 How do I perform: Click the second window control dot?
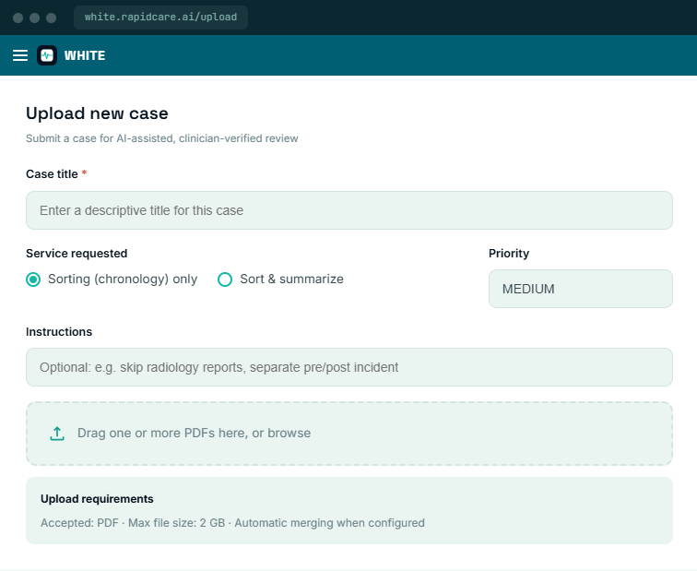35,18
